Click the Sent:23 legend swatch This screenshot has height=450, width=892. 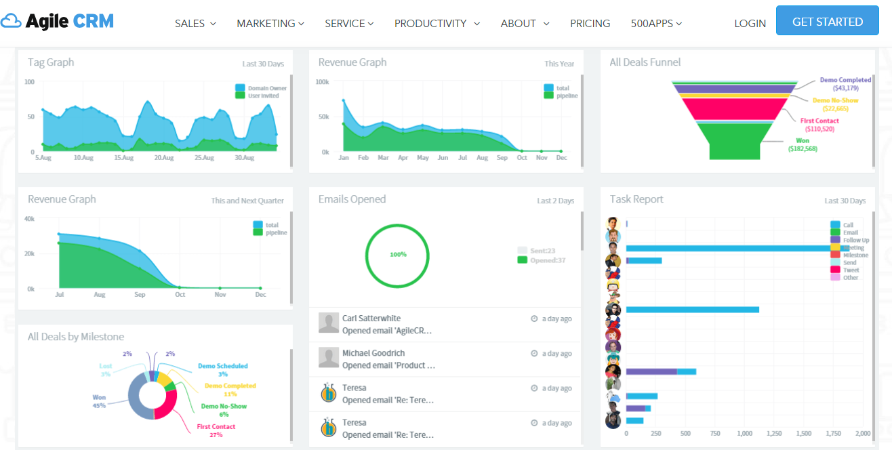[x=522, y=250]
